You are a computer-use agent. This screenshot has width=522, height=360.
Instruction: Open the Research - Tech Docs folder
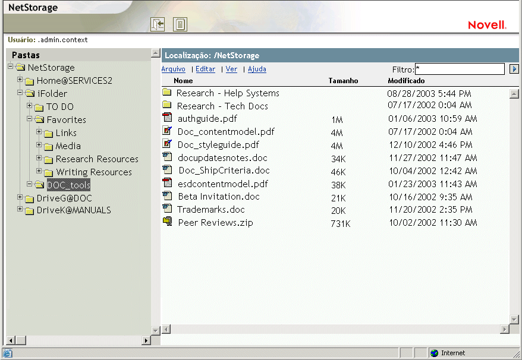click(222, 106)
